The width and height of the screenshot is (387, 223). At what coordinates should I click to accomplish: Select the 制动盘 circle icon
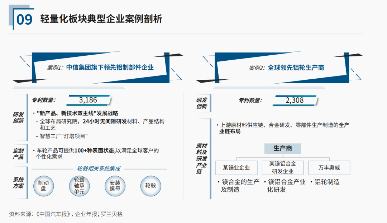(x=44, y=186)
